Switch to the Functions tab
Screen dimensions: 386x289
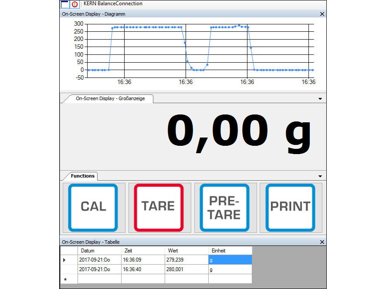point(83,176)
